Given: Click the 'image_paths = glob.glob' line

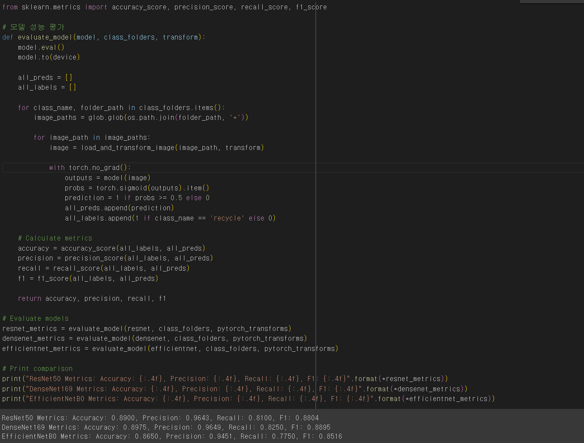Looking at the screenshot, I should (x=141, y=118).
